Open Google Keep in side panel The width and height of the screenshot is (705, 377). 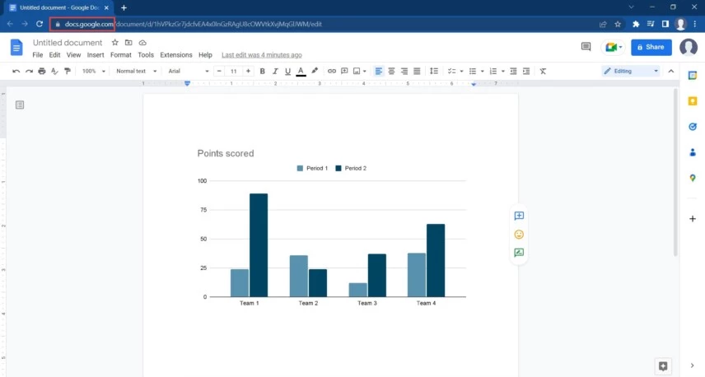pyautogui.click(x=693, y=101)
